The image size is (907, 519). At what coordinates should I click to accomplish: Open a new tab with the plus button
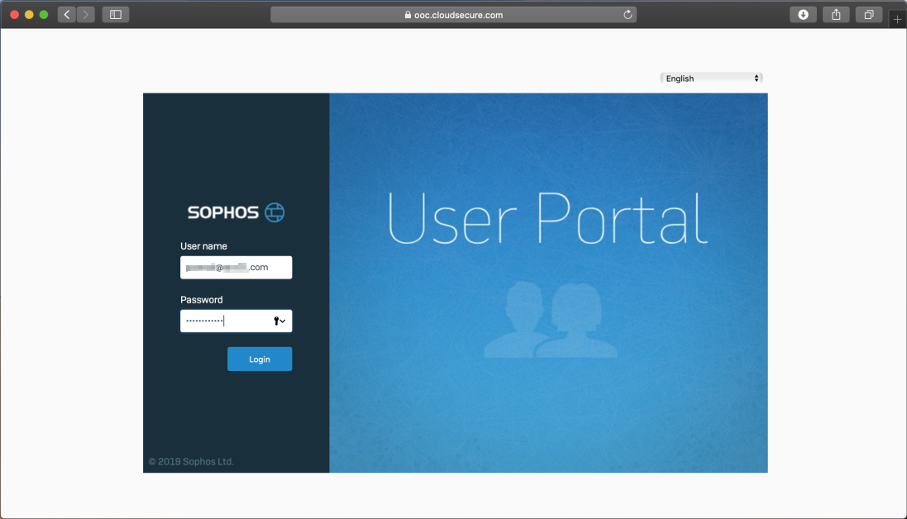tap(897, 17)
